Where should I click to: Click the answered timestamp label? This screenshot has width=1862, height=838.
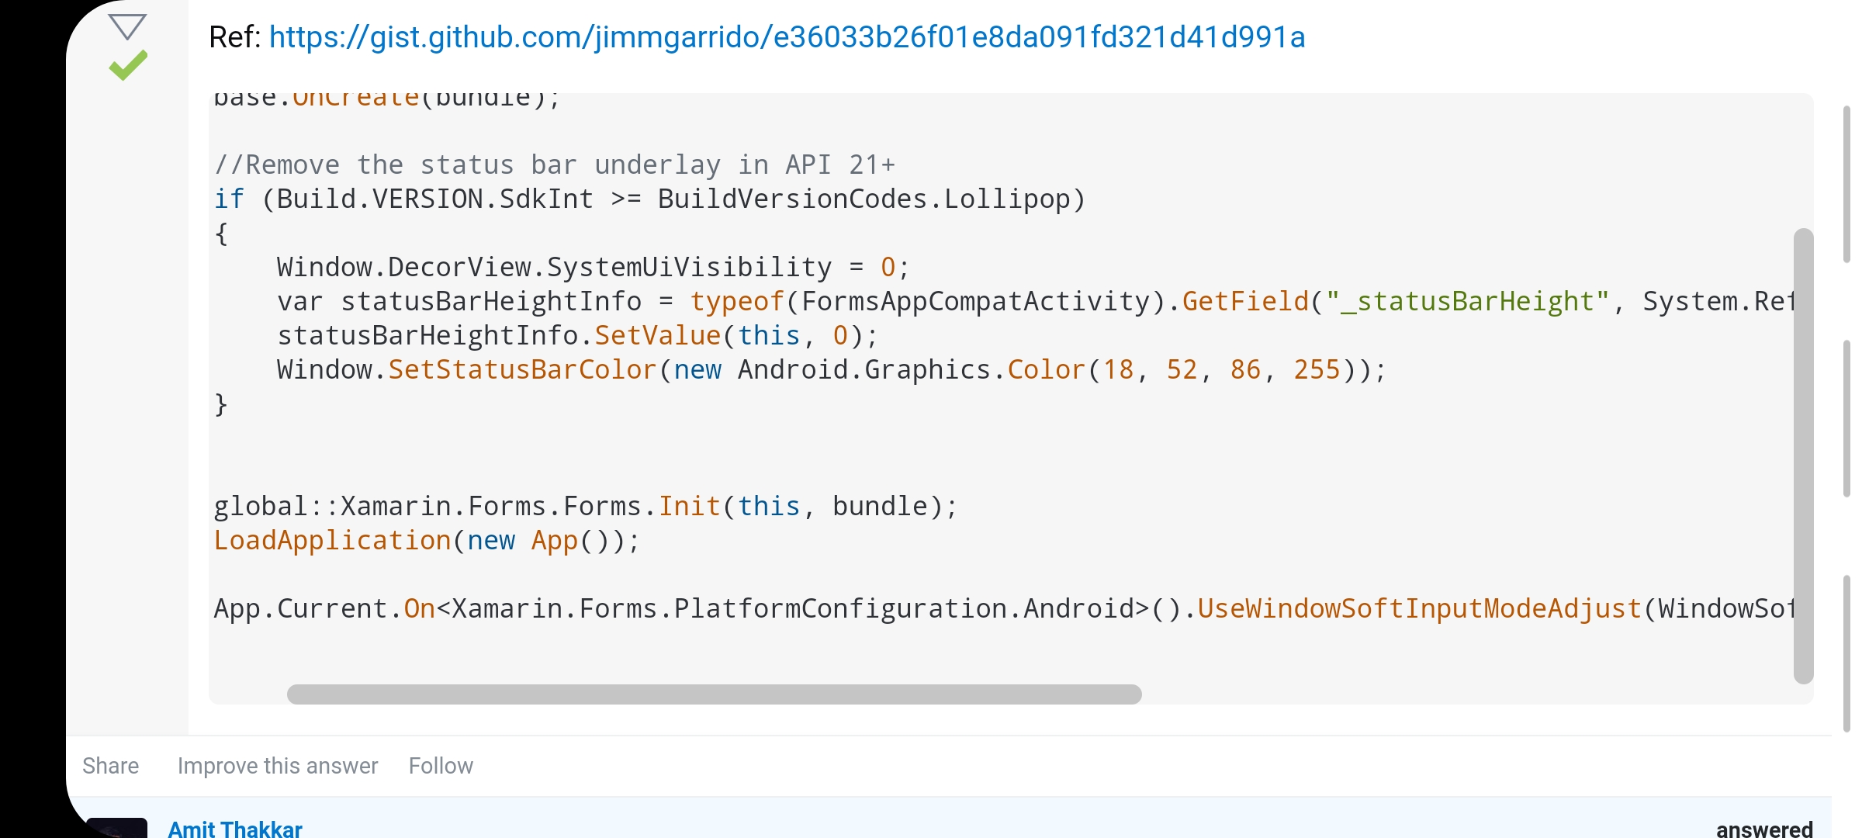coord(1764,828)
